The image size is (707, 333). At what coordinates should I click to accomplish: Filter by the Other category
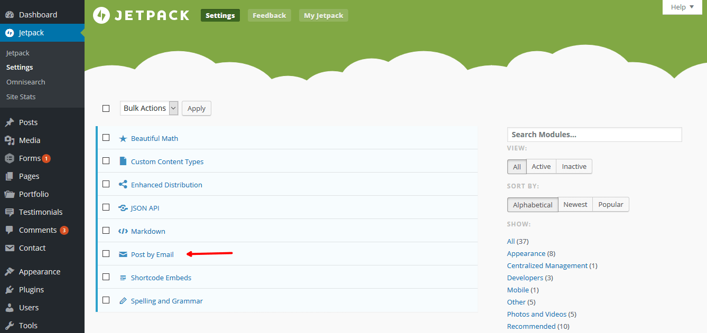(x=516, y=302)
